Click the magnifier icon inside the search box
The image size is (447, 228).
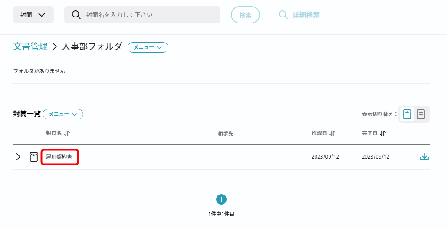coord(76,15)
